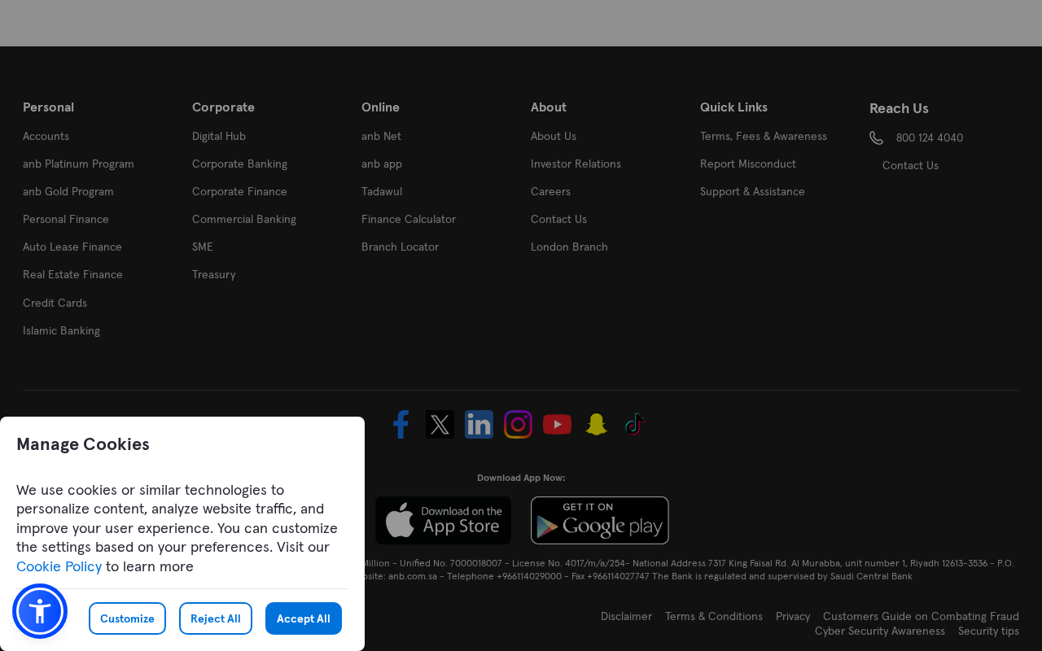Accept all cookies
Screen dimensions: 1042x651
304,618
